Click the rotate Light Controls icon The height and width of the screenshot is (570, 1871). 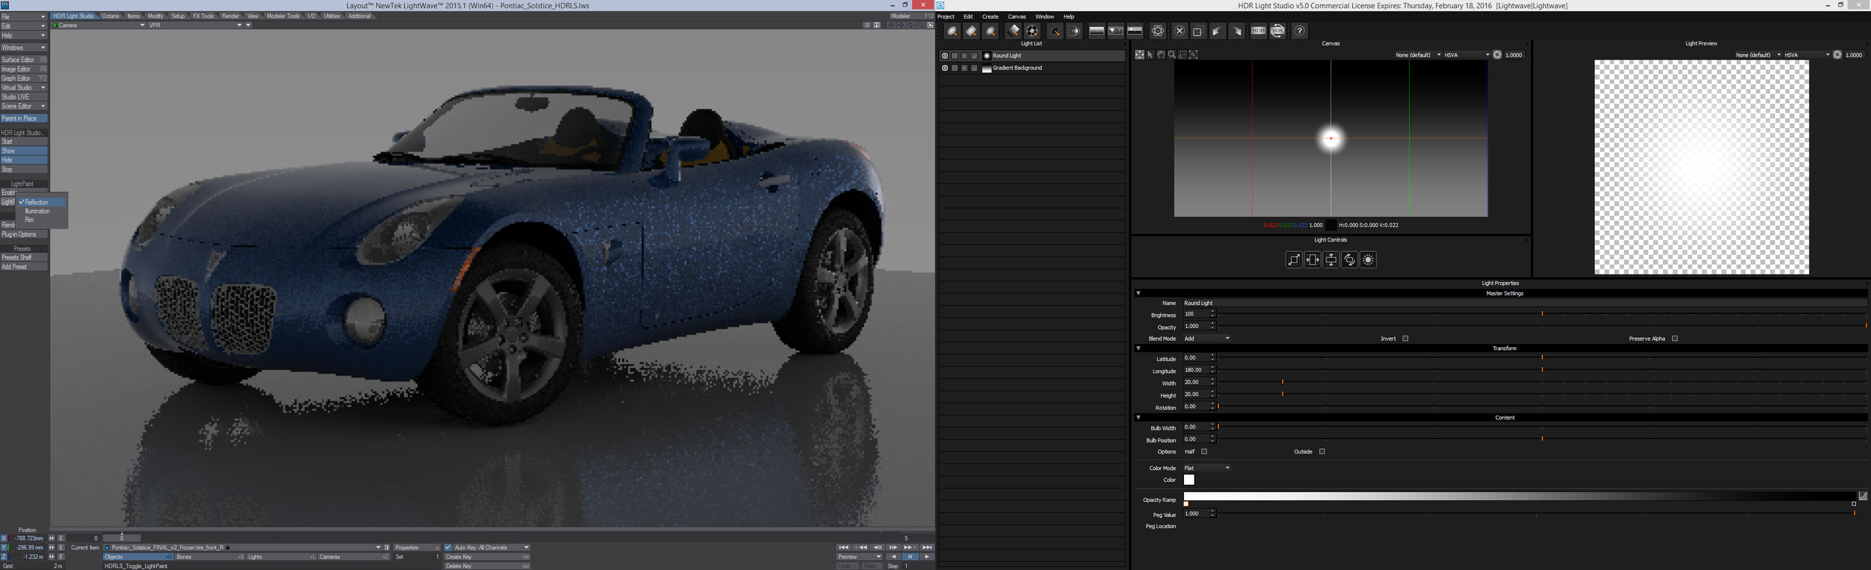pos(1349,259)
